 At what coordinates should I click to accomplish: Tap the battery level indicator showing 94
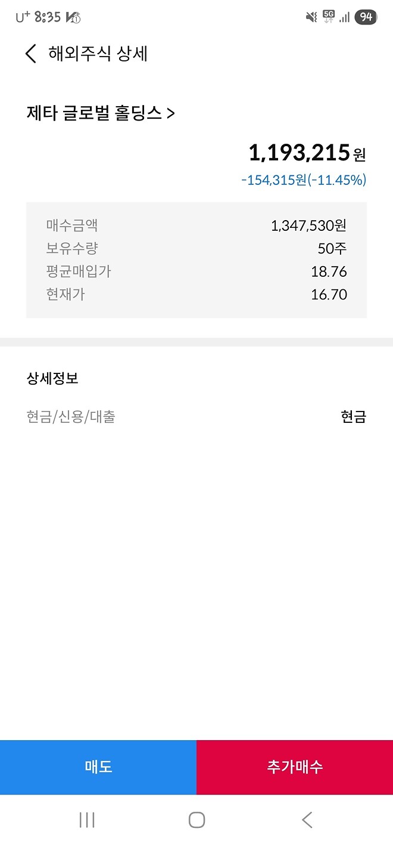point(365,17)
